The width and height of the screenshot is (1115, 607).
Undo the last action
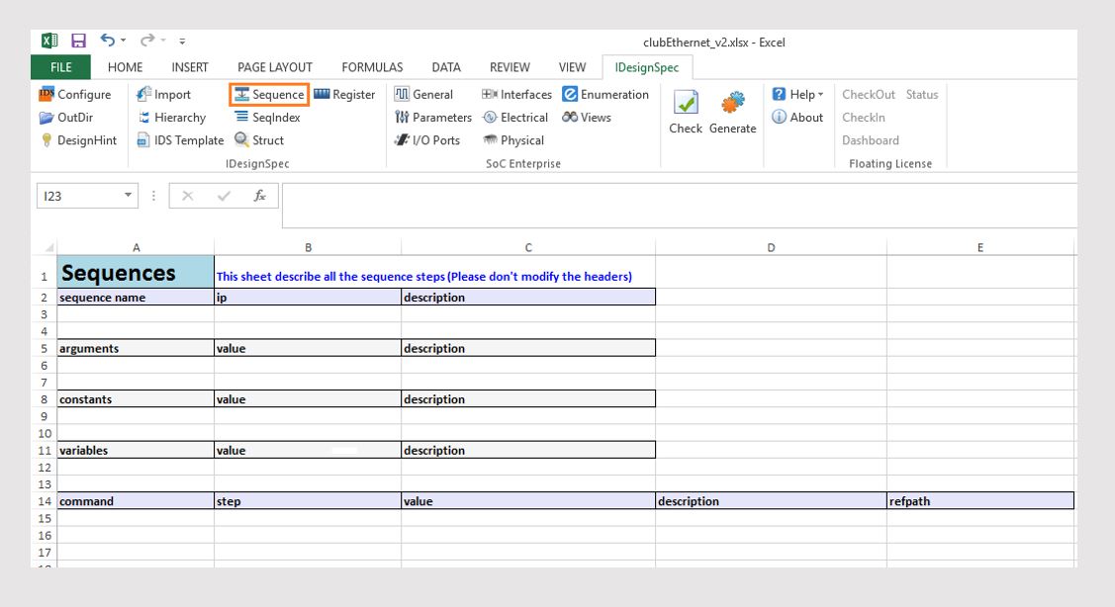[x=108, y=41]
